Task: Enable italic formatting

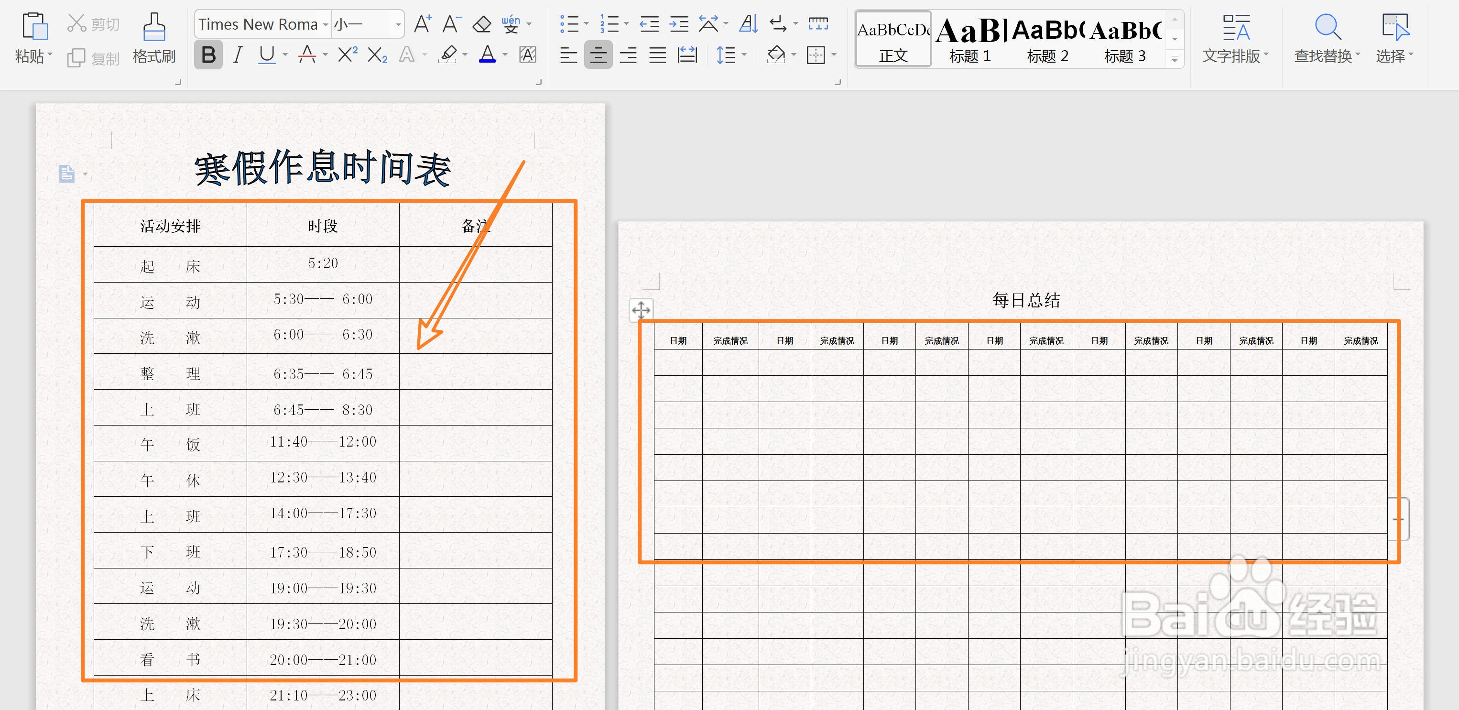Action: click(x=237, y=55)
